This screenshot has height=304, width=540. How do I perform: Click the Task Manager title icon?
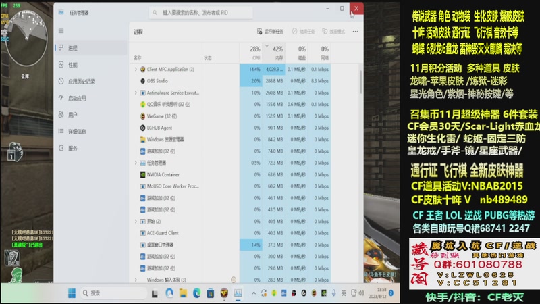click(x=61, y=12)
